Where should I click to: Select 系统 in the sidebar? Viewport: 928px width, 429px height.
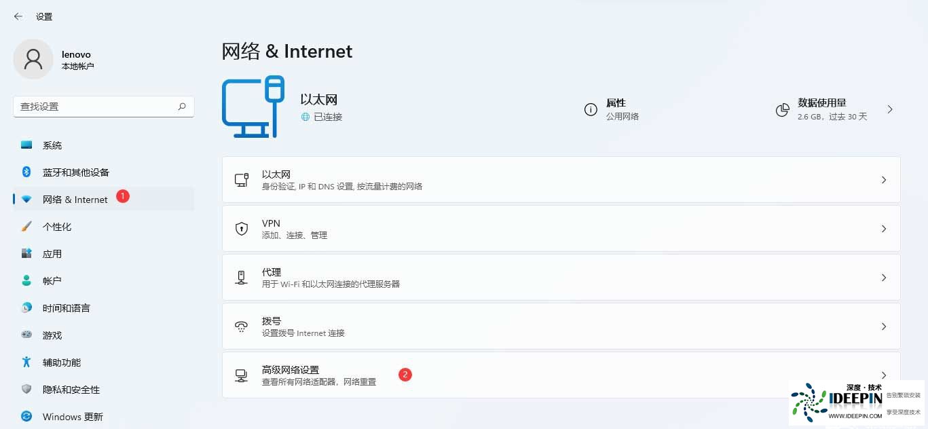[x=52, y=145]
